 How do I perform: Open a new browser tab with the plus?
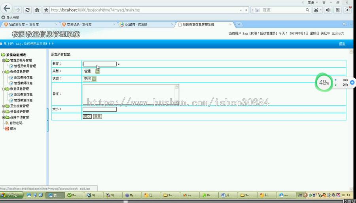(x=239, y=24)
